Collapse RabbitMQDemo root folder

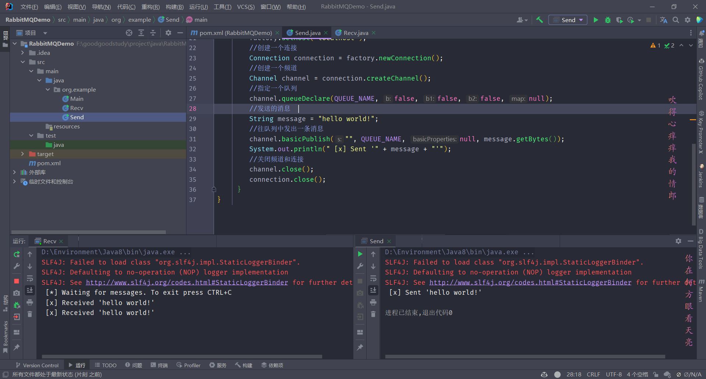tap(15, 43)
